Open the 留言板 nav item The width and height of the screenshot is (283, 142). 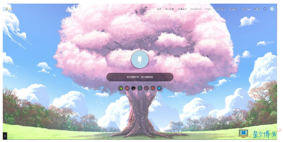pyautogui.click(x=257, y=9)
